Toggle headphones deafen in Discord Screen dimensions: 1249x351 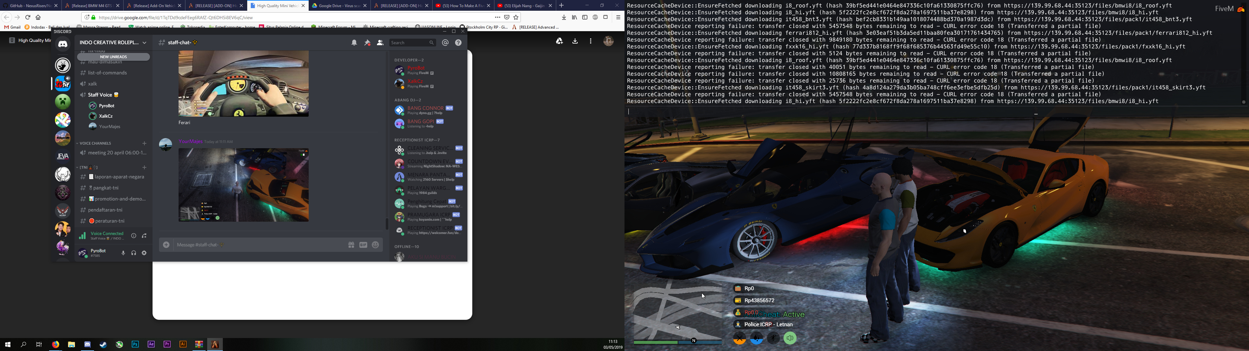click(134, 253)
